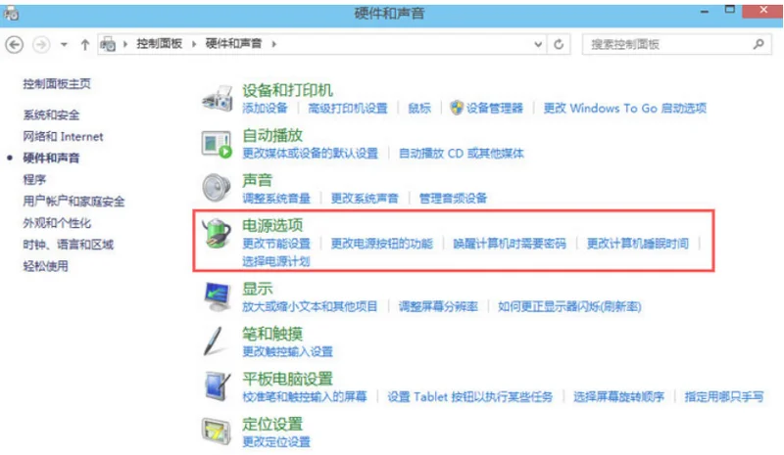Viewport: 784px width, 455px height.
Task: Open the Location Settings (定位设置) icon
Action: (x=217, y=431)
